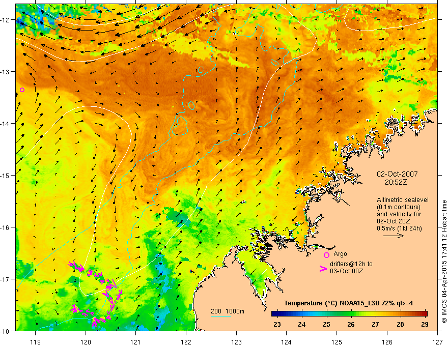448x346 pixels.
Task: Click the Argo float circle near longitude 119
Action: [22, 90]
